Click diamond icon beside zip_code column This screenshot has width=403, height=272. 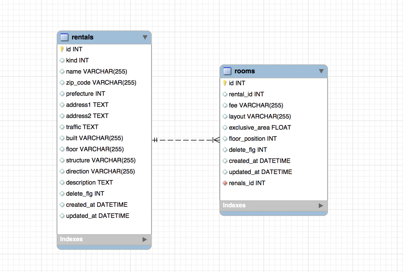click(62, 82)
